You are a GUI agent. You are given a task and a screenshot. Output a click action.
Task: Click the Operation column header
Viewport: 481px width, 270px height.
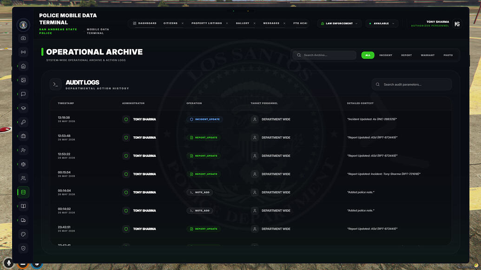[x=194, y=103]
